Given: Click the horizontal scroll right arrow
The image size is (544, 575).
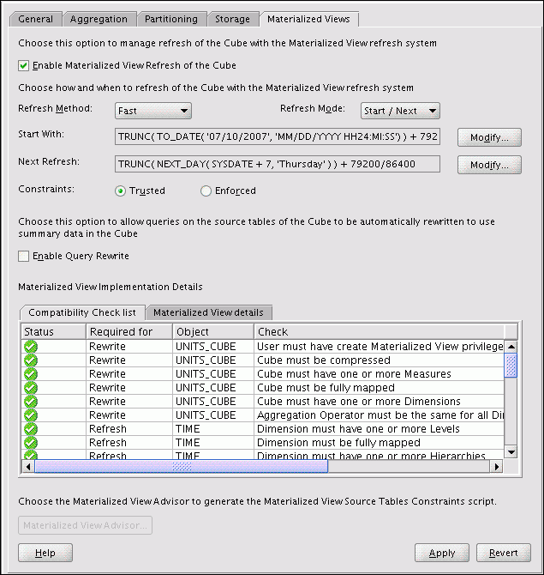Looking at the screenshot, I should [497, 467].
